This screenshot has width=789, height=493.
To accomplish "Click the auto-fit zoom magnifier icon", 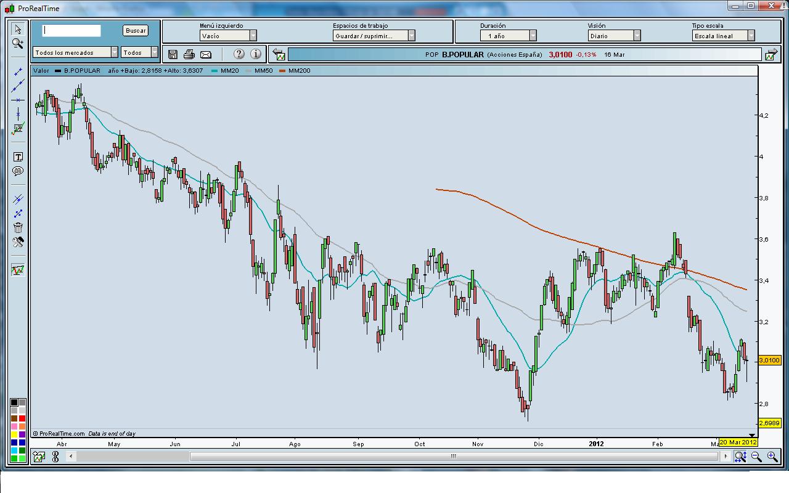I will [x=740, y=457].
